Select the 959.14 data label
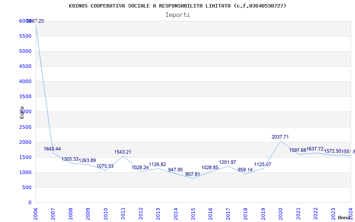The height and width of the screenshot is (222, 355). tap(245, 170)
